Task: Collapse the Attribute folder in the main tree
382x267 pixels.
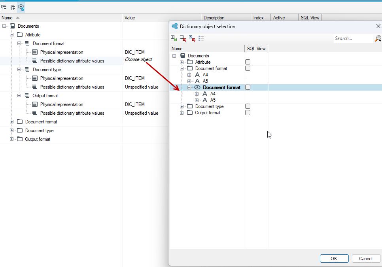Action: [x=11, y=35]
